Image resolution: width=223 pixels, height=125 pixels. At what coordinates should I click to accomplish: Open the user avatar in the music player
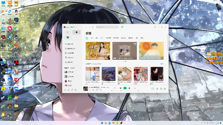[64, 27]
